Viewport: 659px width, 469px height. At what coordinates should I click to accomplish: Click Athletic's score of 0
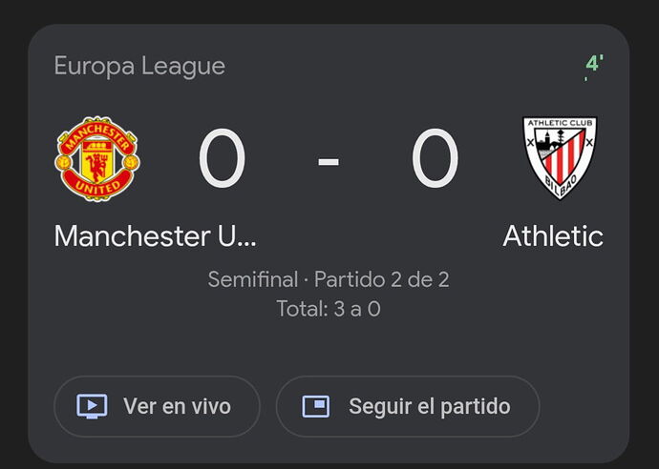(x=435, y=158)
